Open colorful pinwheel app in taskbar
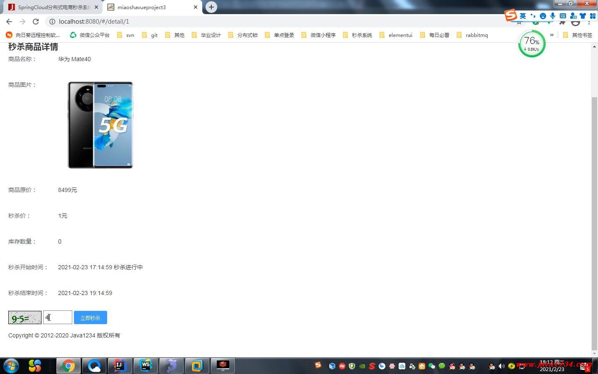The image size is (598, 374). click(35, 366)
